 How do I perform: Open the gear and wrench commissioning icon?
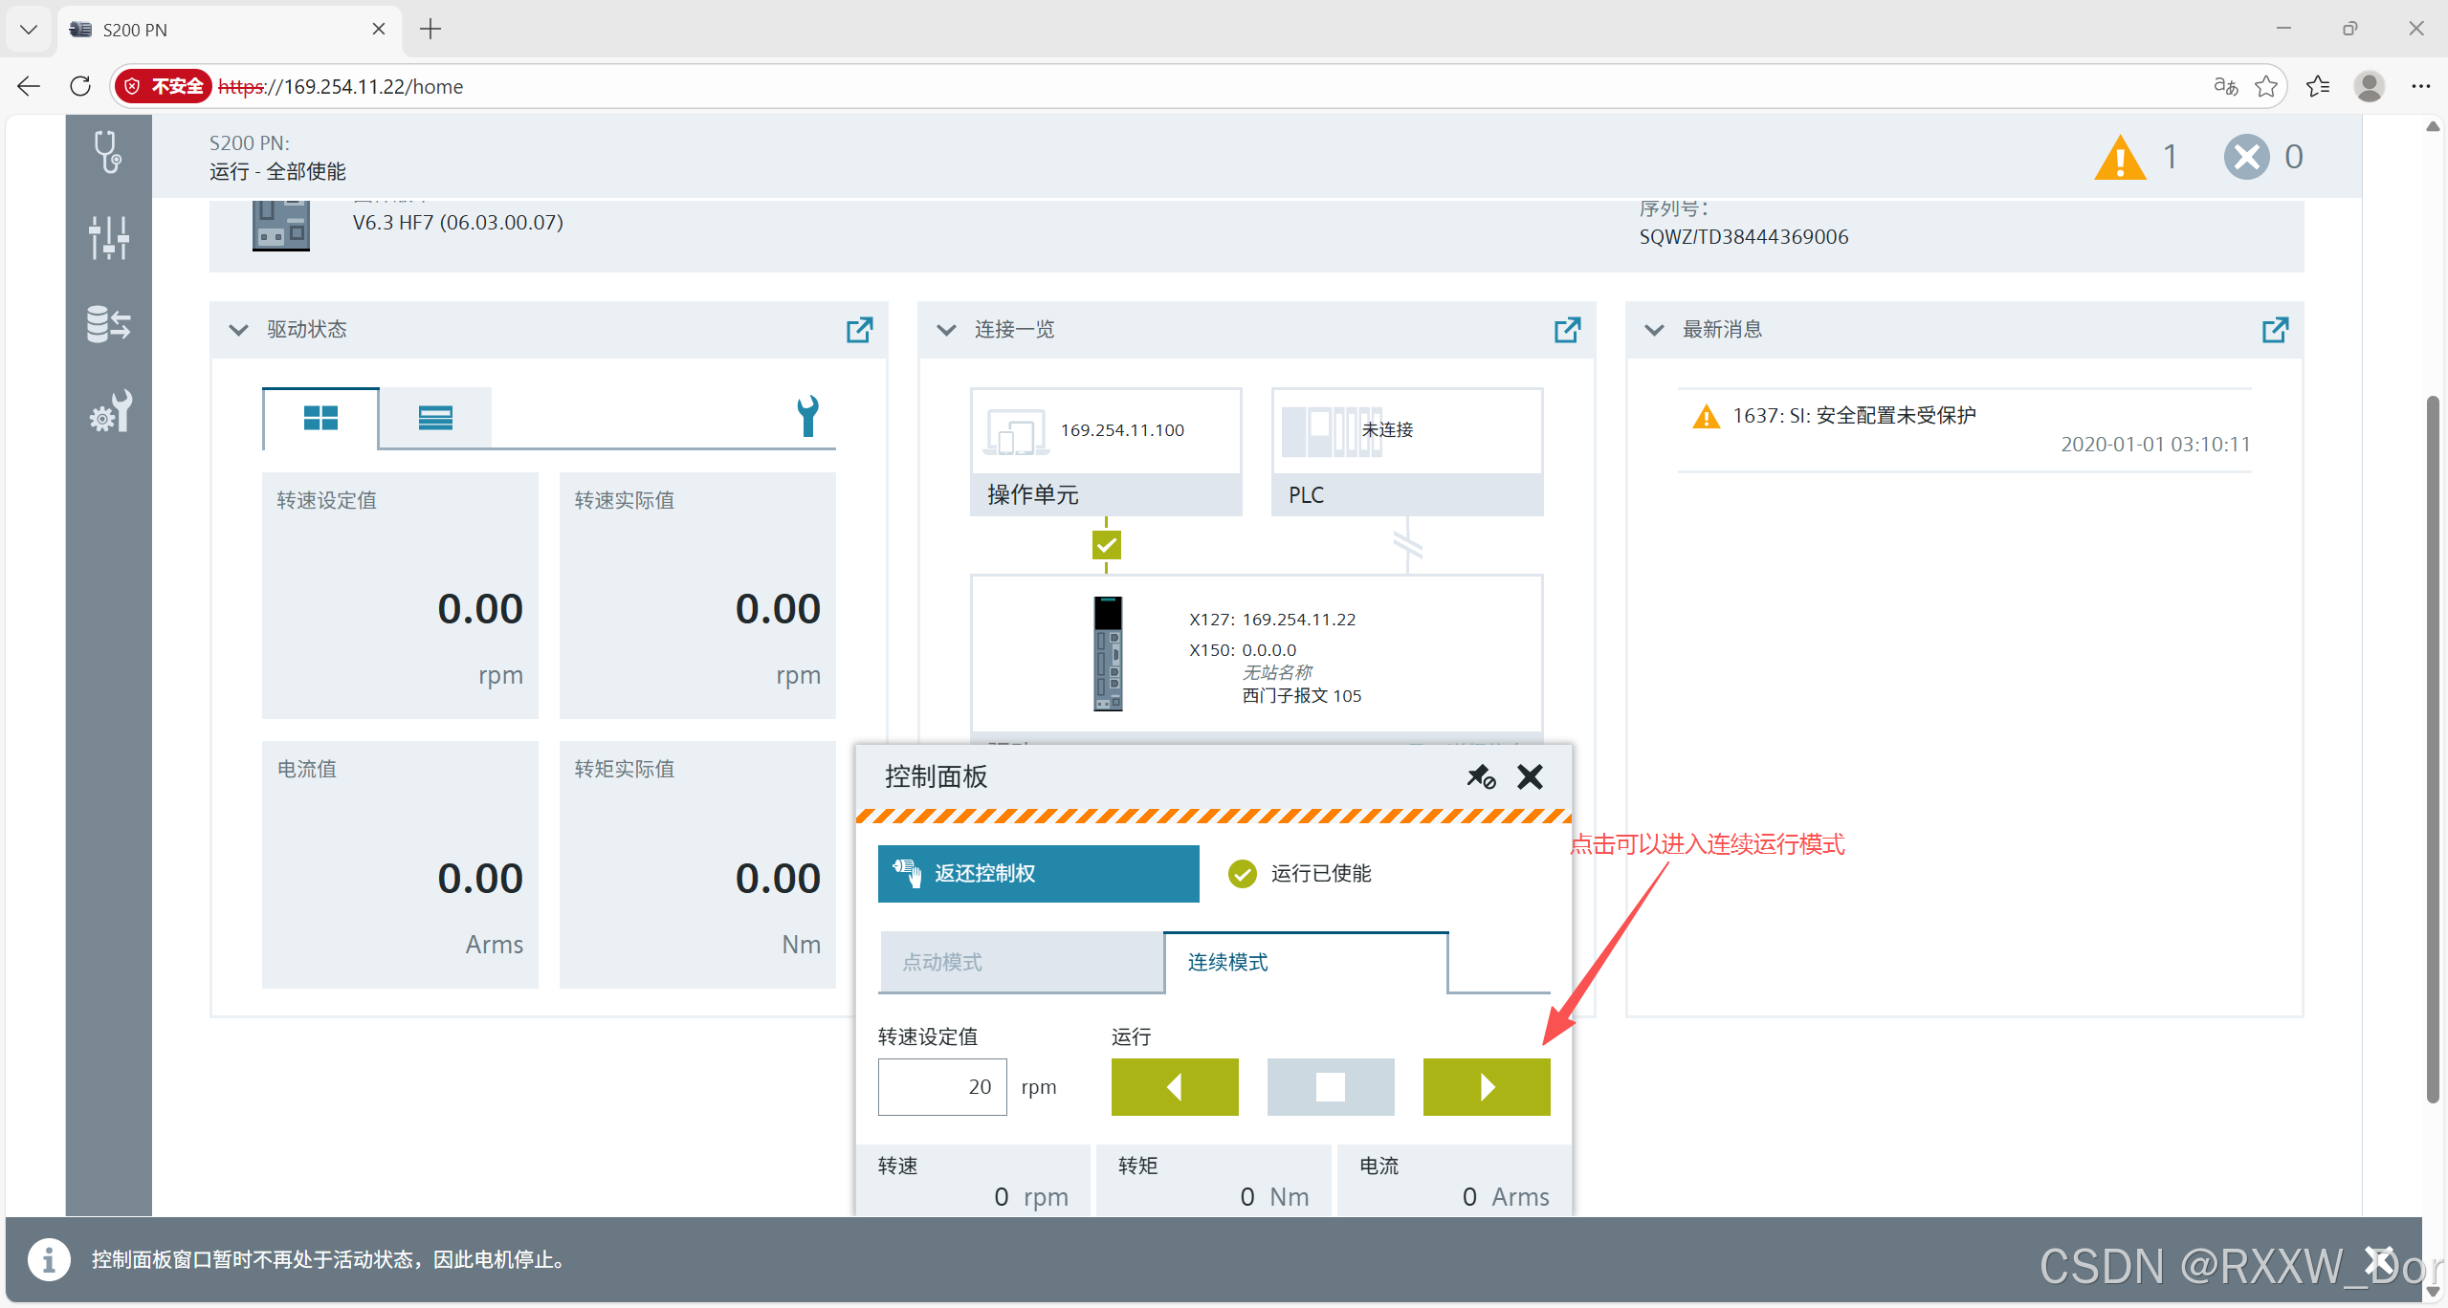point(108,412)
